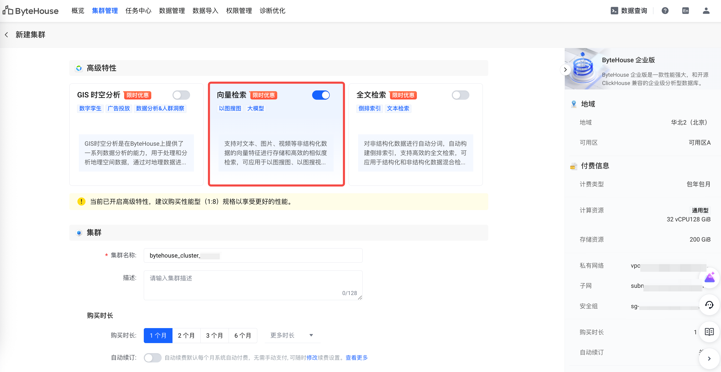This screenshot has width=721, height=372.
Task: Open the 诊断优化 menu
Action: (x=273, y=11)
